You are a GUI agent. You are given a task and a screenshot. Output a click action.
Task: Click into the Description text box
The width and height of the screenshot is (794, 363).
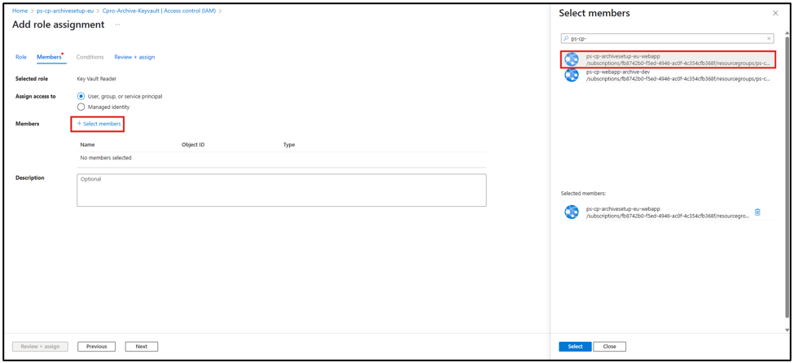(x=281, y=190)
